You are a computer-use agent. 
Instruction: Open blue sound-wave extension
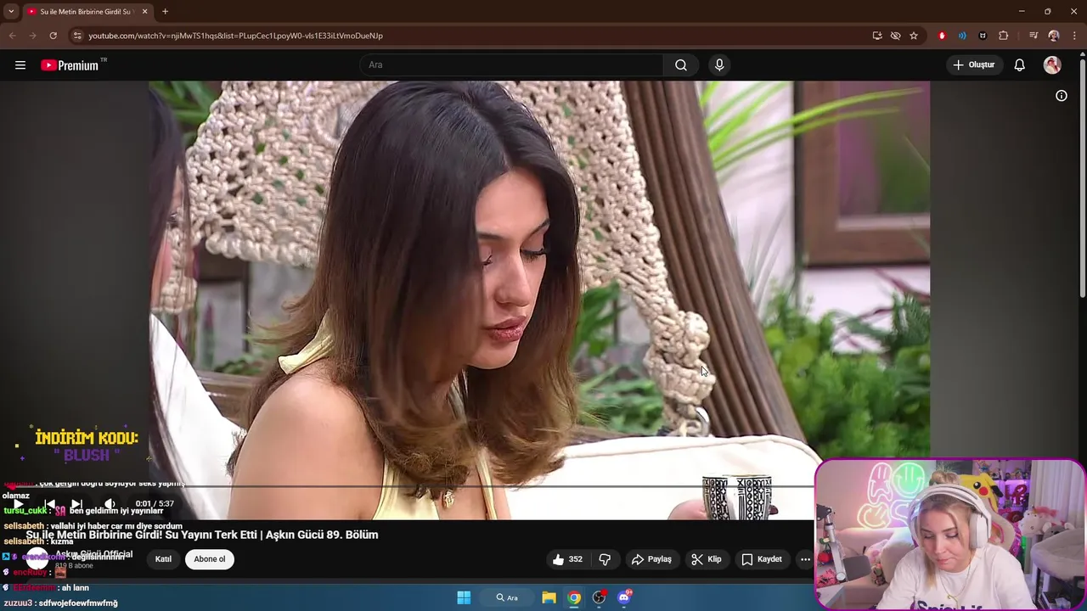click(x=962, y=36)
